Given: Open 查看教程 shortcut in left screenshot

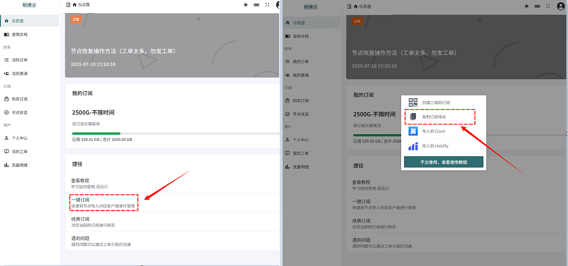Looking at the screenshot, I should tap(172, 183).
